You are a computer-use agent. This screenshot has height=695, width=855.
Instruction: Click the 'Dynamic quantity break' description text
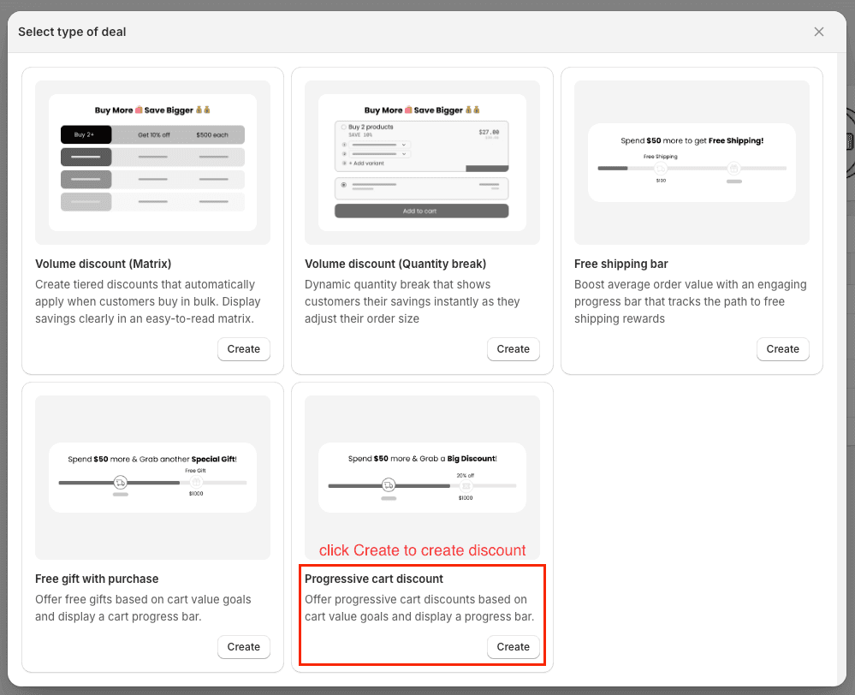(x=413, y=301)
